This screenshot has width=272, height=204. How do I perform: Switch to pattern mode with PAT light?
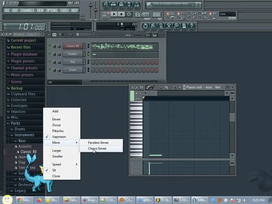(x=108, y=13)
